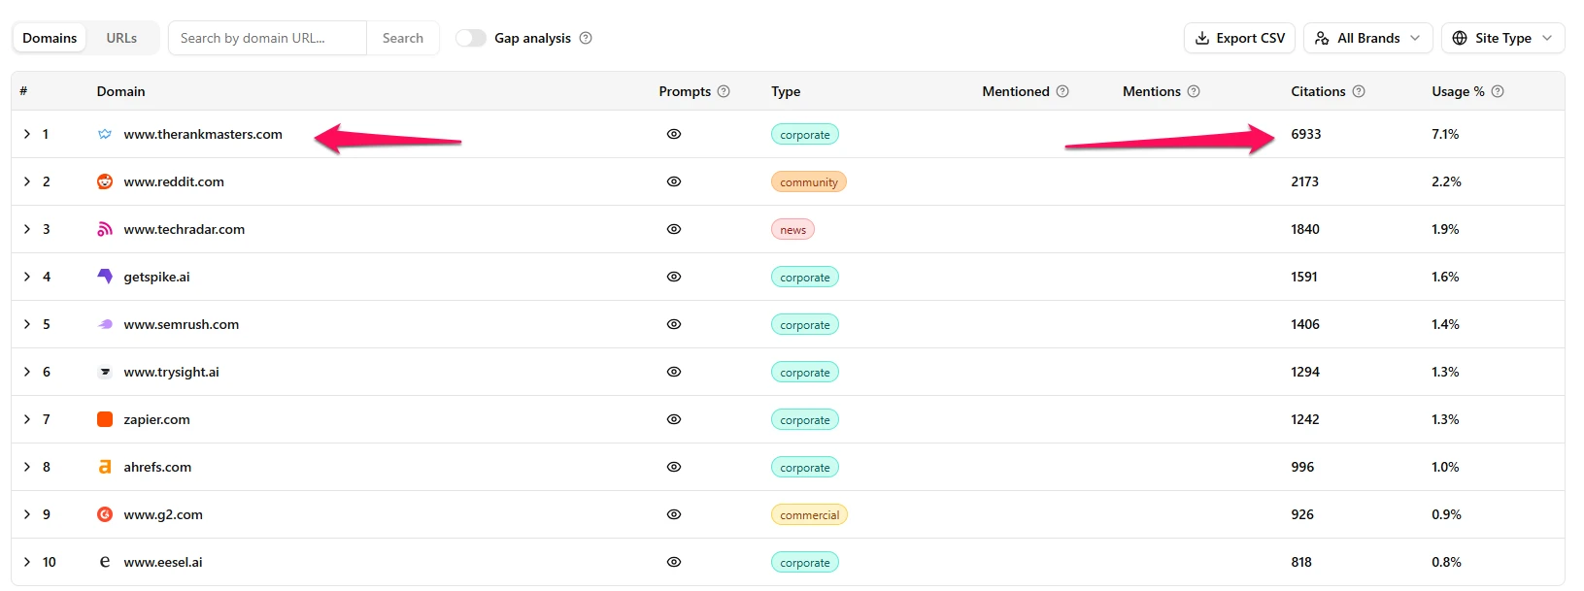Expand row 8 ahrefs.com chevron

[x=27, y=467]
